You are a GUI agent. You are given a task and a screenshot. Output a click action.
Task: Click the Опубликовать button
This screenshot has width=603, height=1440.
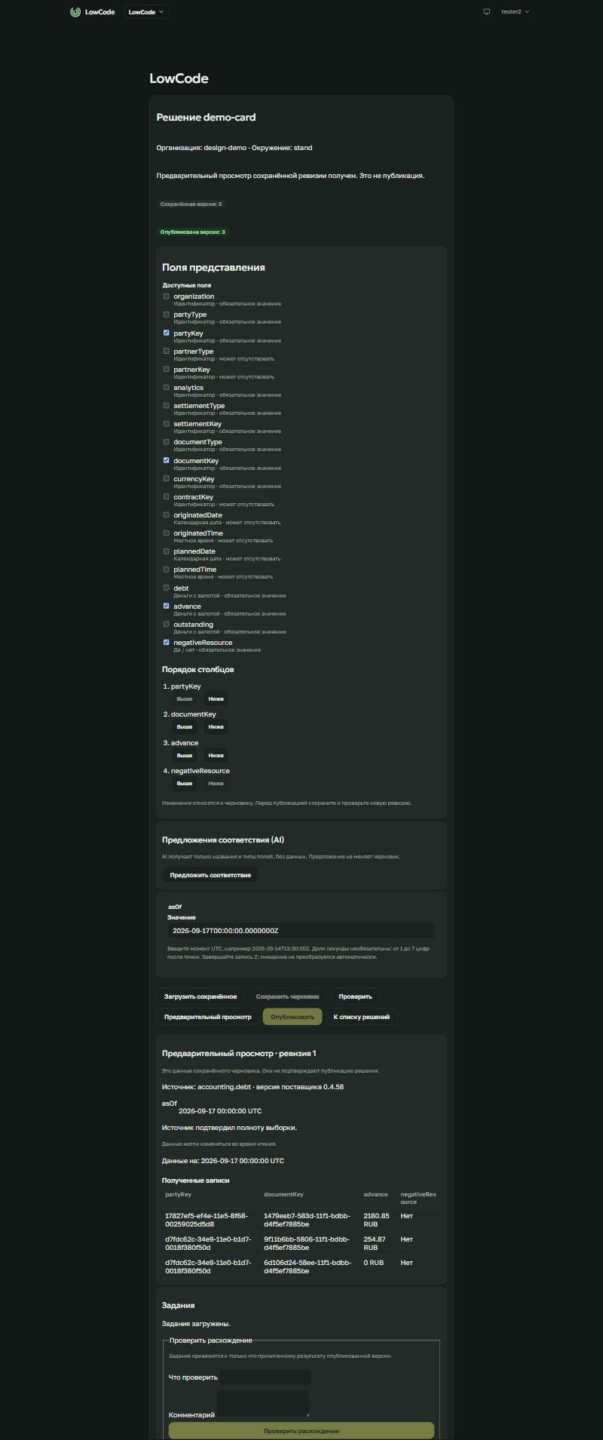292,1017
